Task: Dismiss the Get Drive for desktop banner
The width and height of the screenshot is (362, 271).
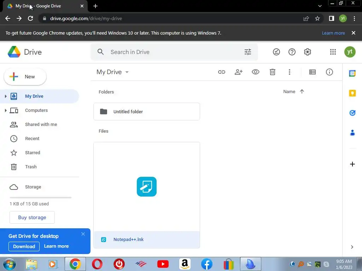Action: (x=83, y=234)
